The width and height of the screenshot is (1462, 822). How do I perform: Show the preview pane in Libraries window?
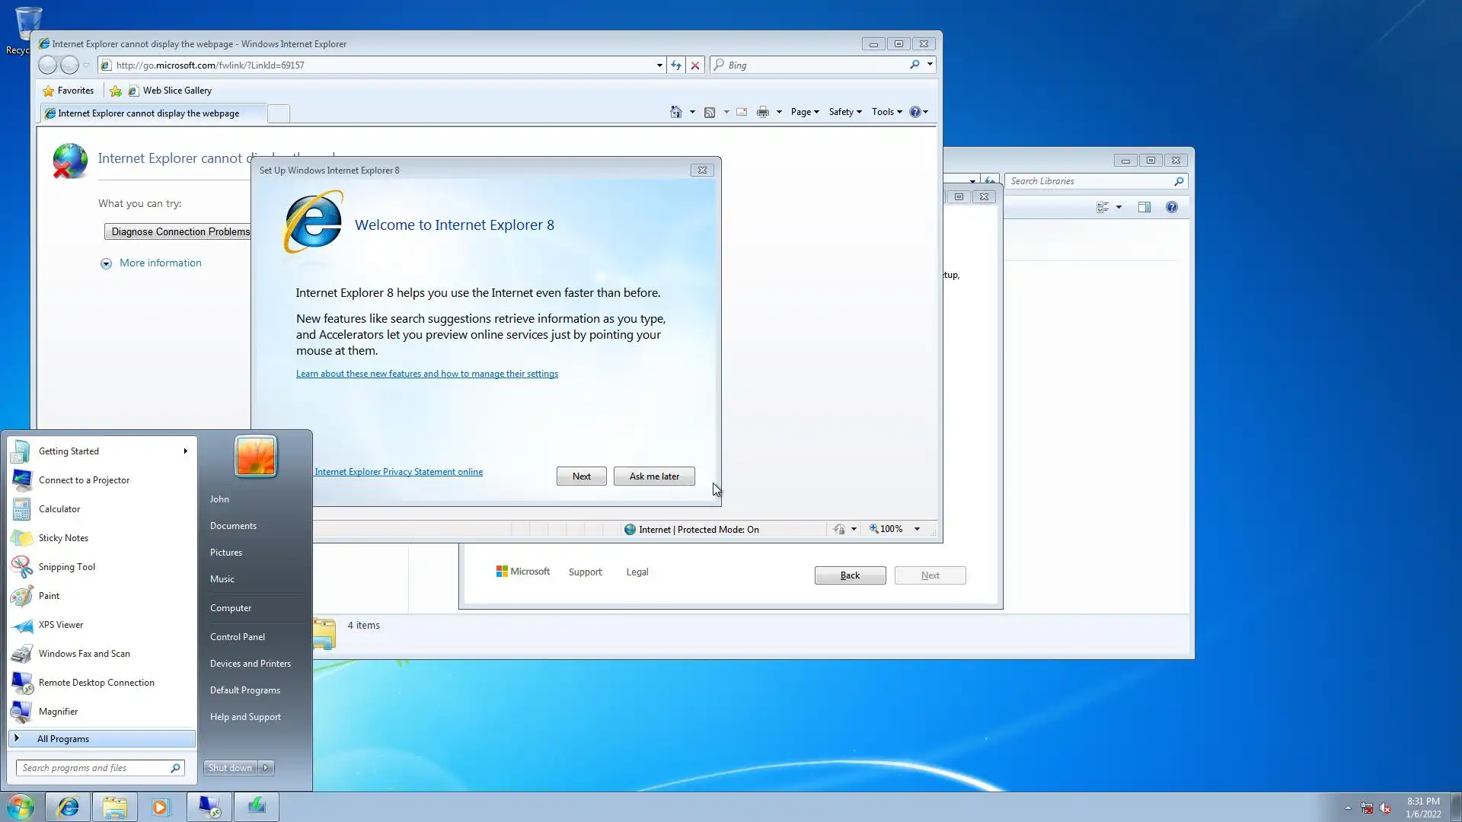click(x=1144, y=207)
